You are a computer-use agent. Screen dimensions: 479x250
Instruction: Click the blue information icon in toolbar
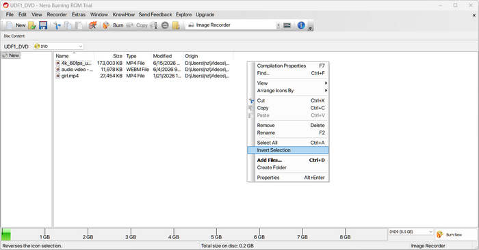pos(301,25)
